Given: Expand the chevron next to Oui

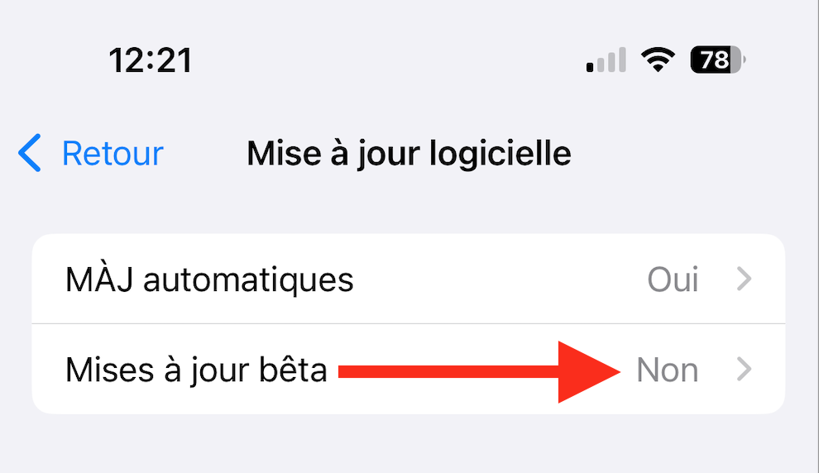Looking at the screenshot, I should pyautogui.click(x=745, y=279).
